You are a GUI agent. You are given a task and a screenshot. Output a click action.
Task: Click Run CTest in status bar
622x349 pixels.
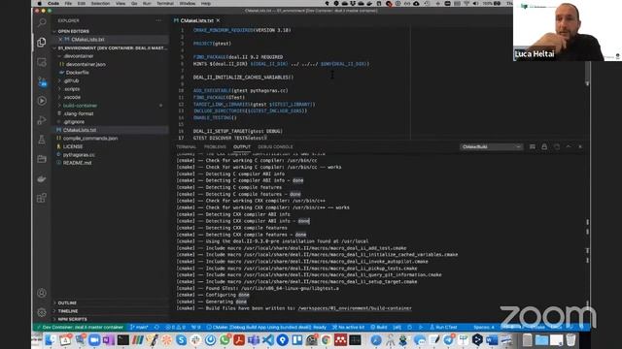443,328
